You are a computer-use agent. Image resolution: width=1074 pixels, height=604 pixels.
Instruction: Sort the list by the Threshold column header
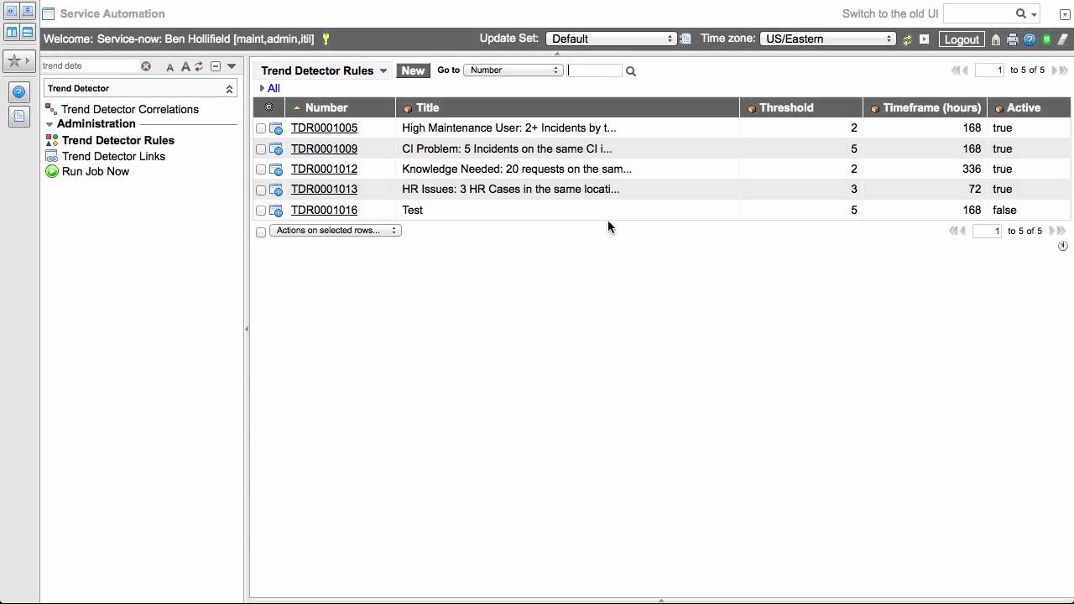tap(786, 107)
